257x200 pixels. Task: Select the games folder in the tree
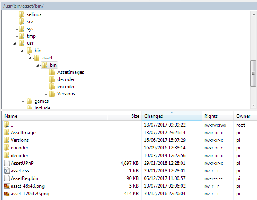(x=41, y=101)
